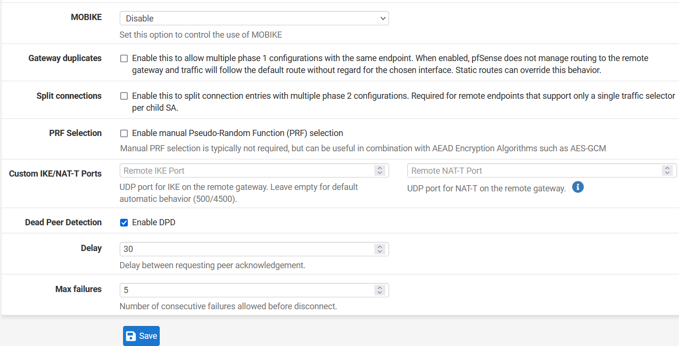Enable the Gateway duplicates checkbox
Screen dimensions: 679x346
click(x=124, y=58)
